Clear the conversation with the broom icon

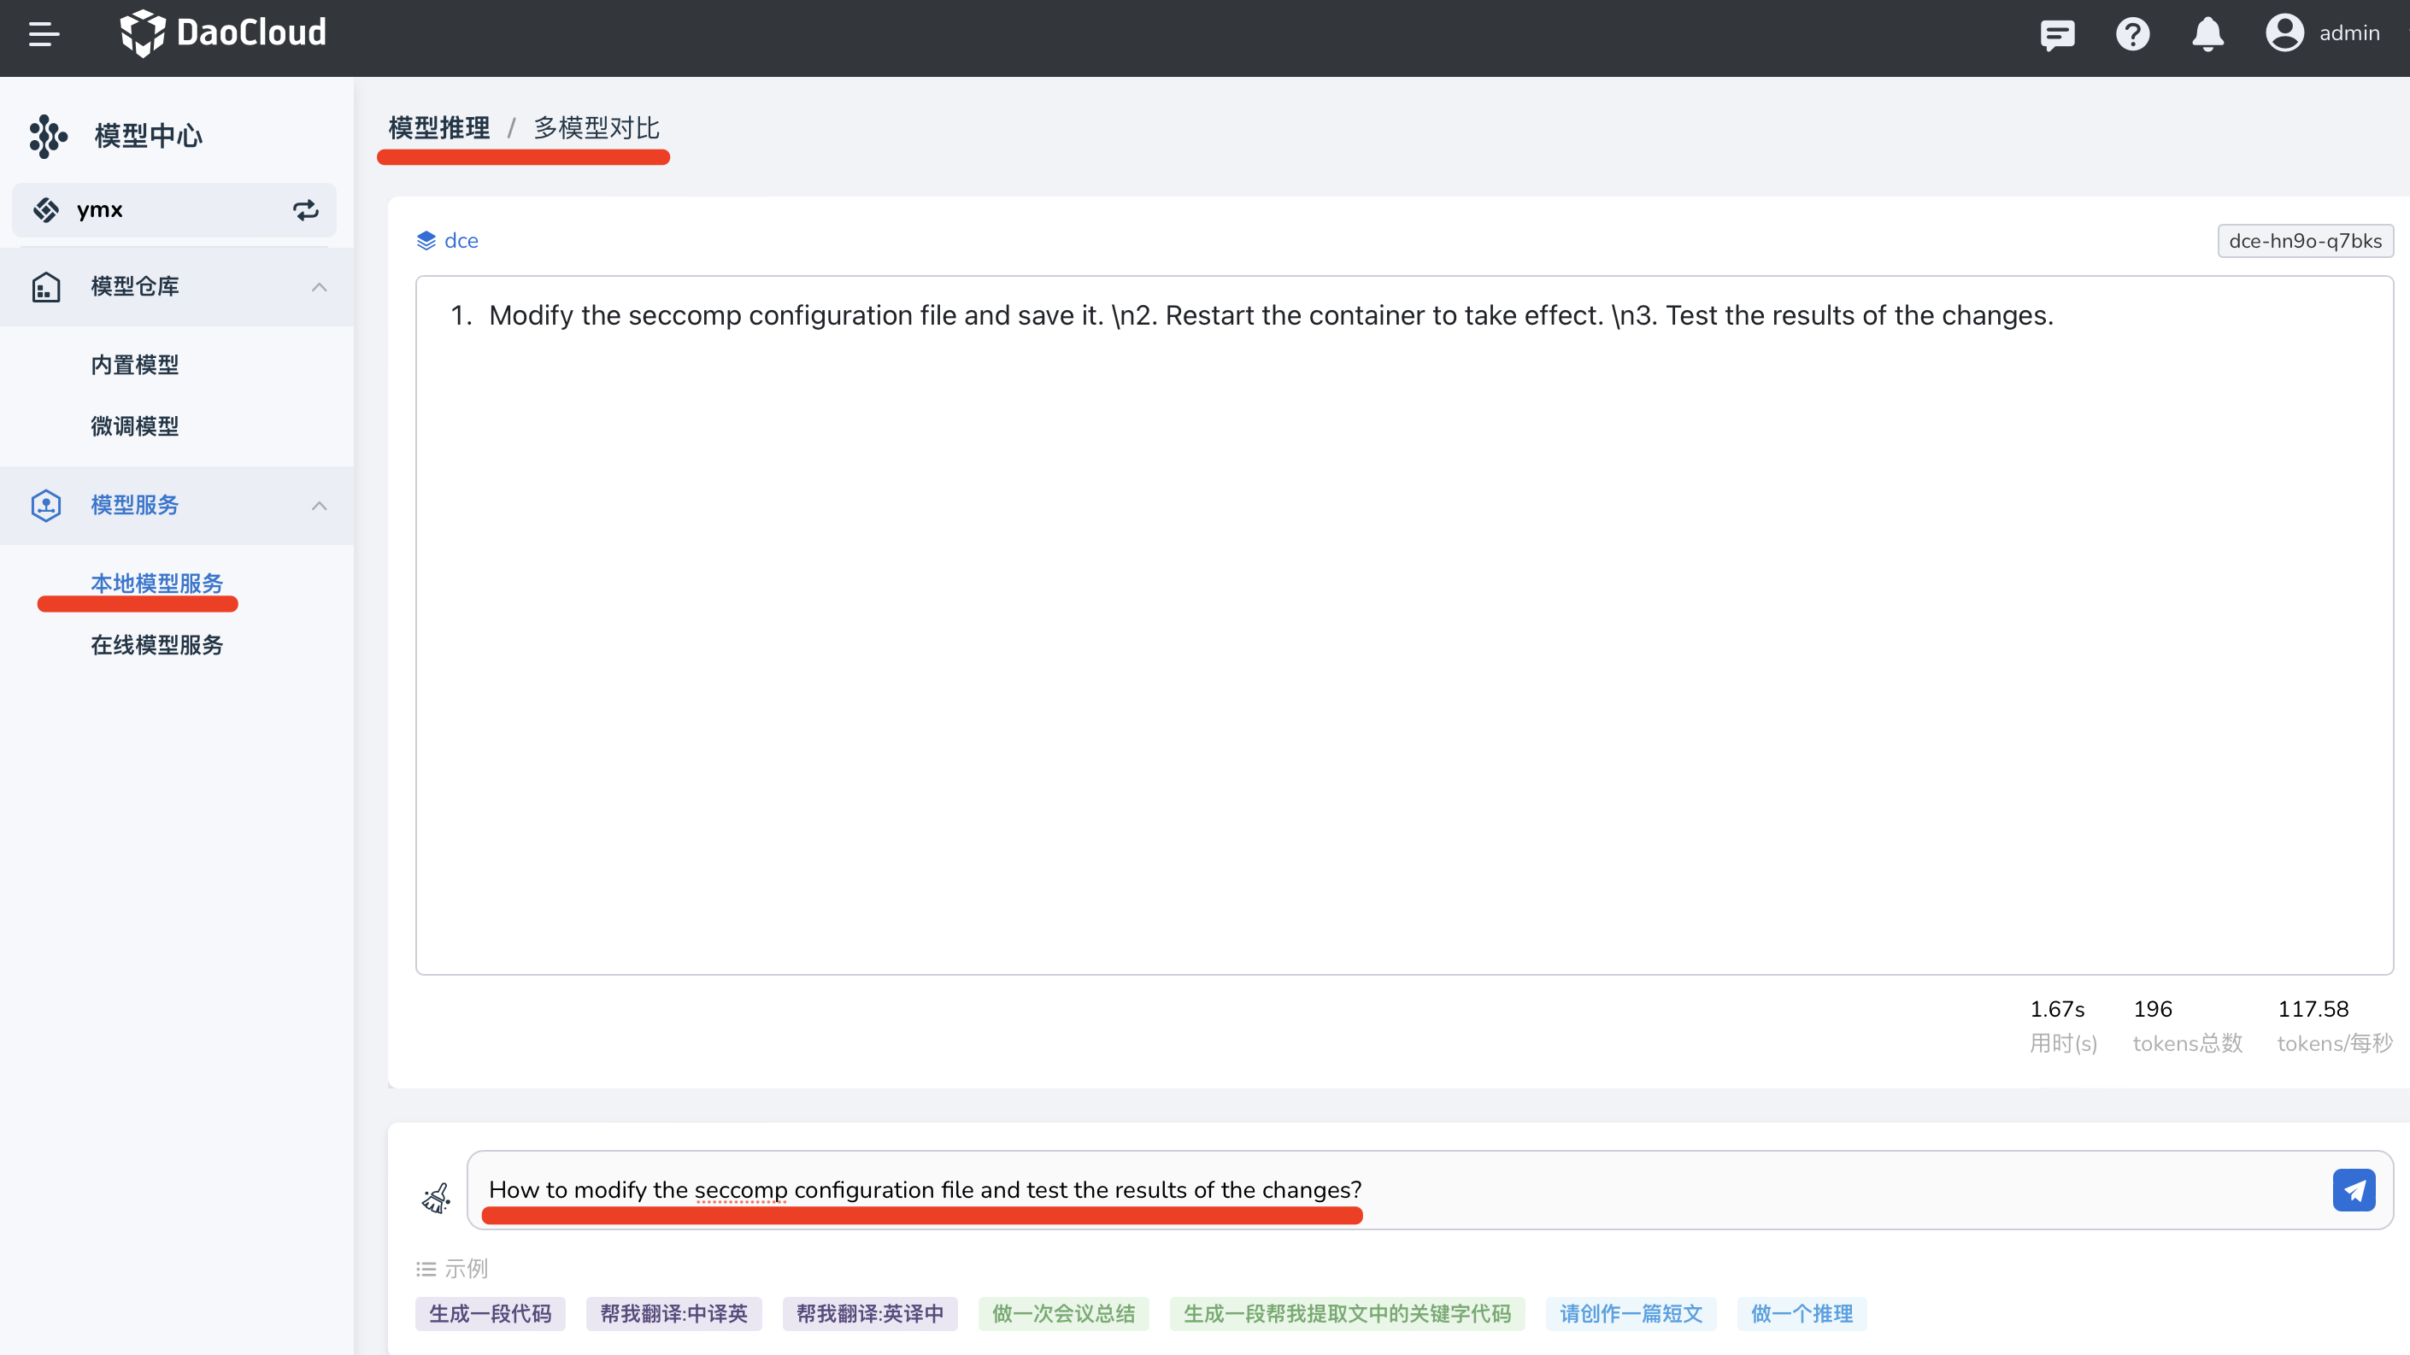[436, 1198]
